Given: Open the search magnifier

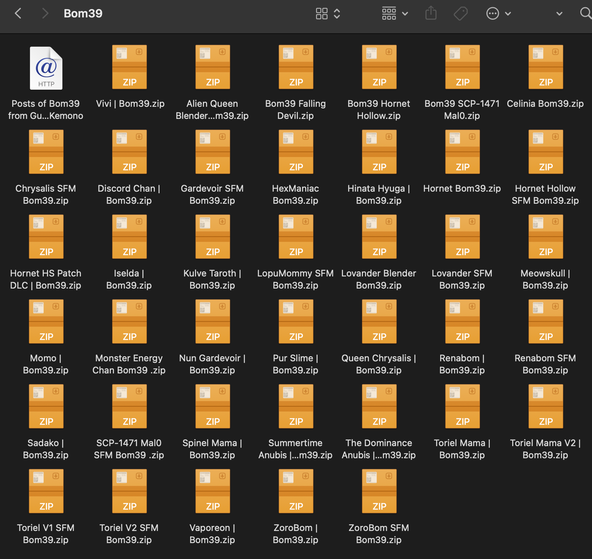Looking at the screenshot, I should pyautogui.click(x=586, y=13).
